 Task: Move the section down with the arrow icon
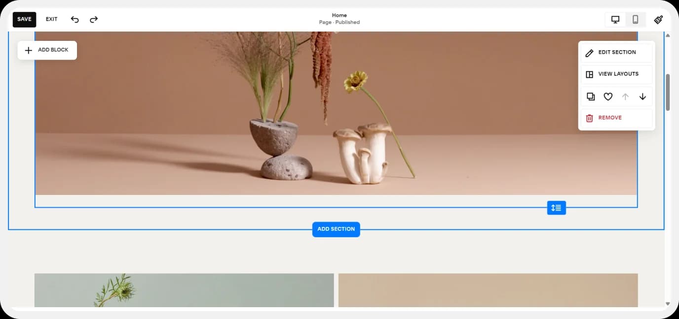click(x=642, y=96)
